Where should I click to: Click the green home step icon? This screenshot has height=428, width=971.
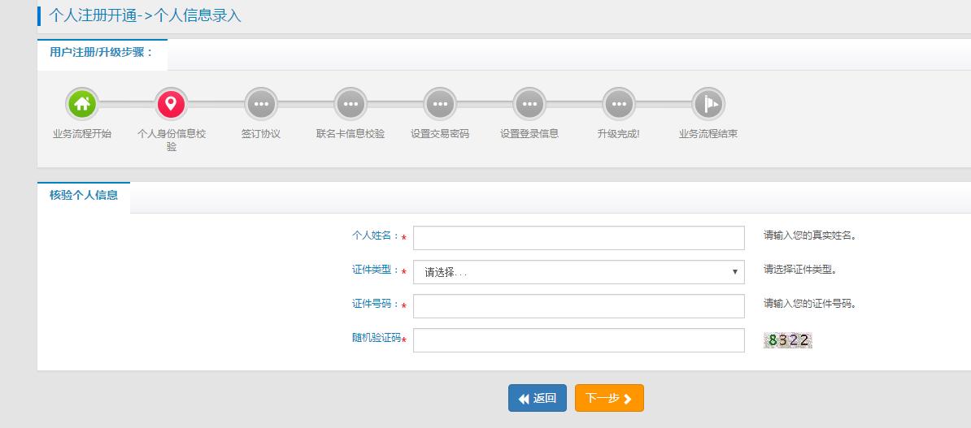coord(82,104)
